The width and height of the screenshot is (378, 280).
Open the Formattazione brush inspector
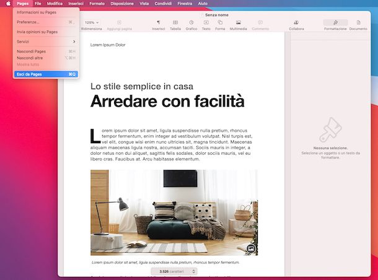[x=335, y=22]
